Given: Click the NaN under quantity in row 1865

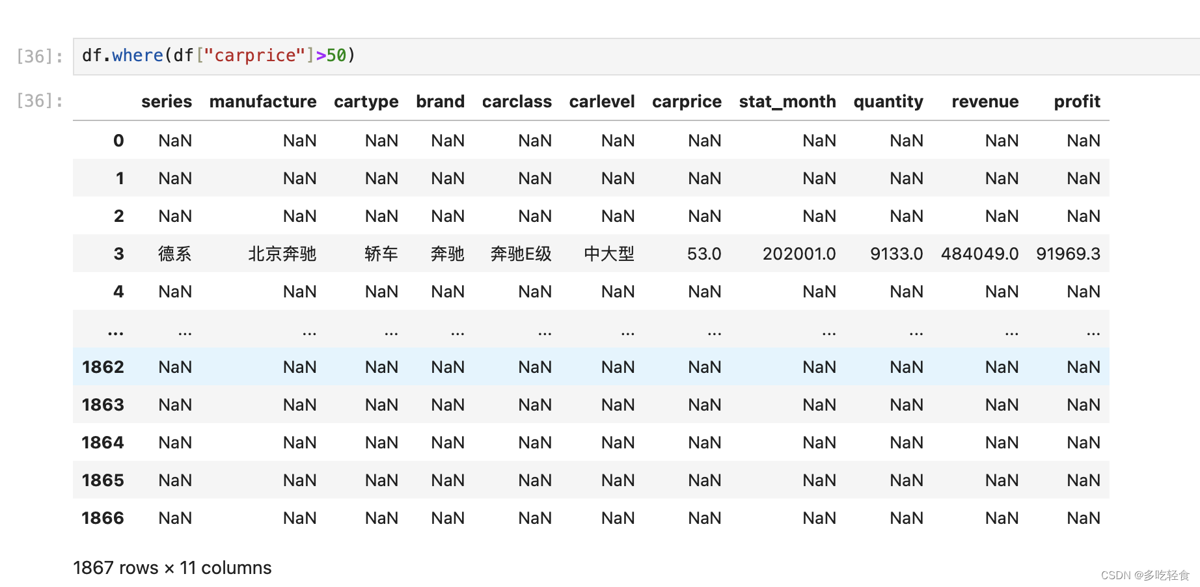Looking at the screenshot, I should 907,480.
